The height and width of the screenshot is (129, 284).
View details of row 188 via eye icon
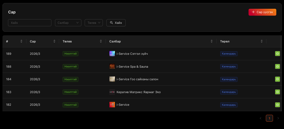point(277,66)
